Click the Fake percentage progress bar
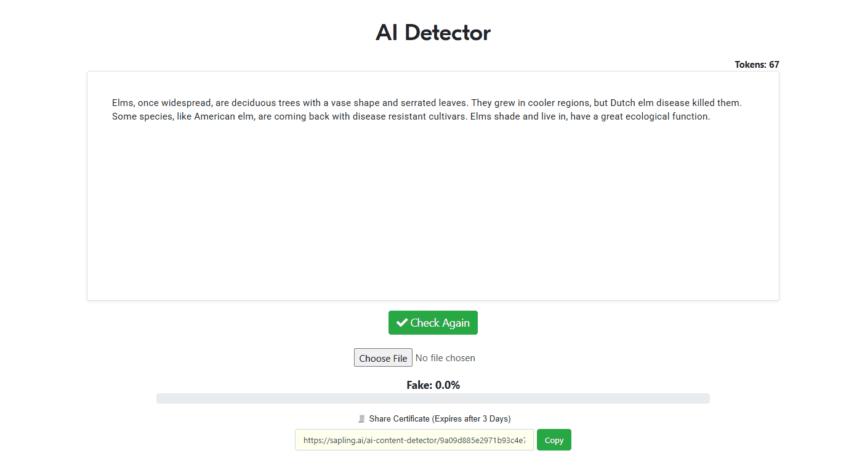The height and width of the screenshot is (469, 854). click(x=433, y=399)
